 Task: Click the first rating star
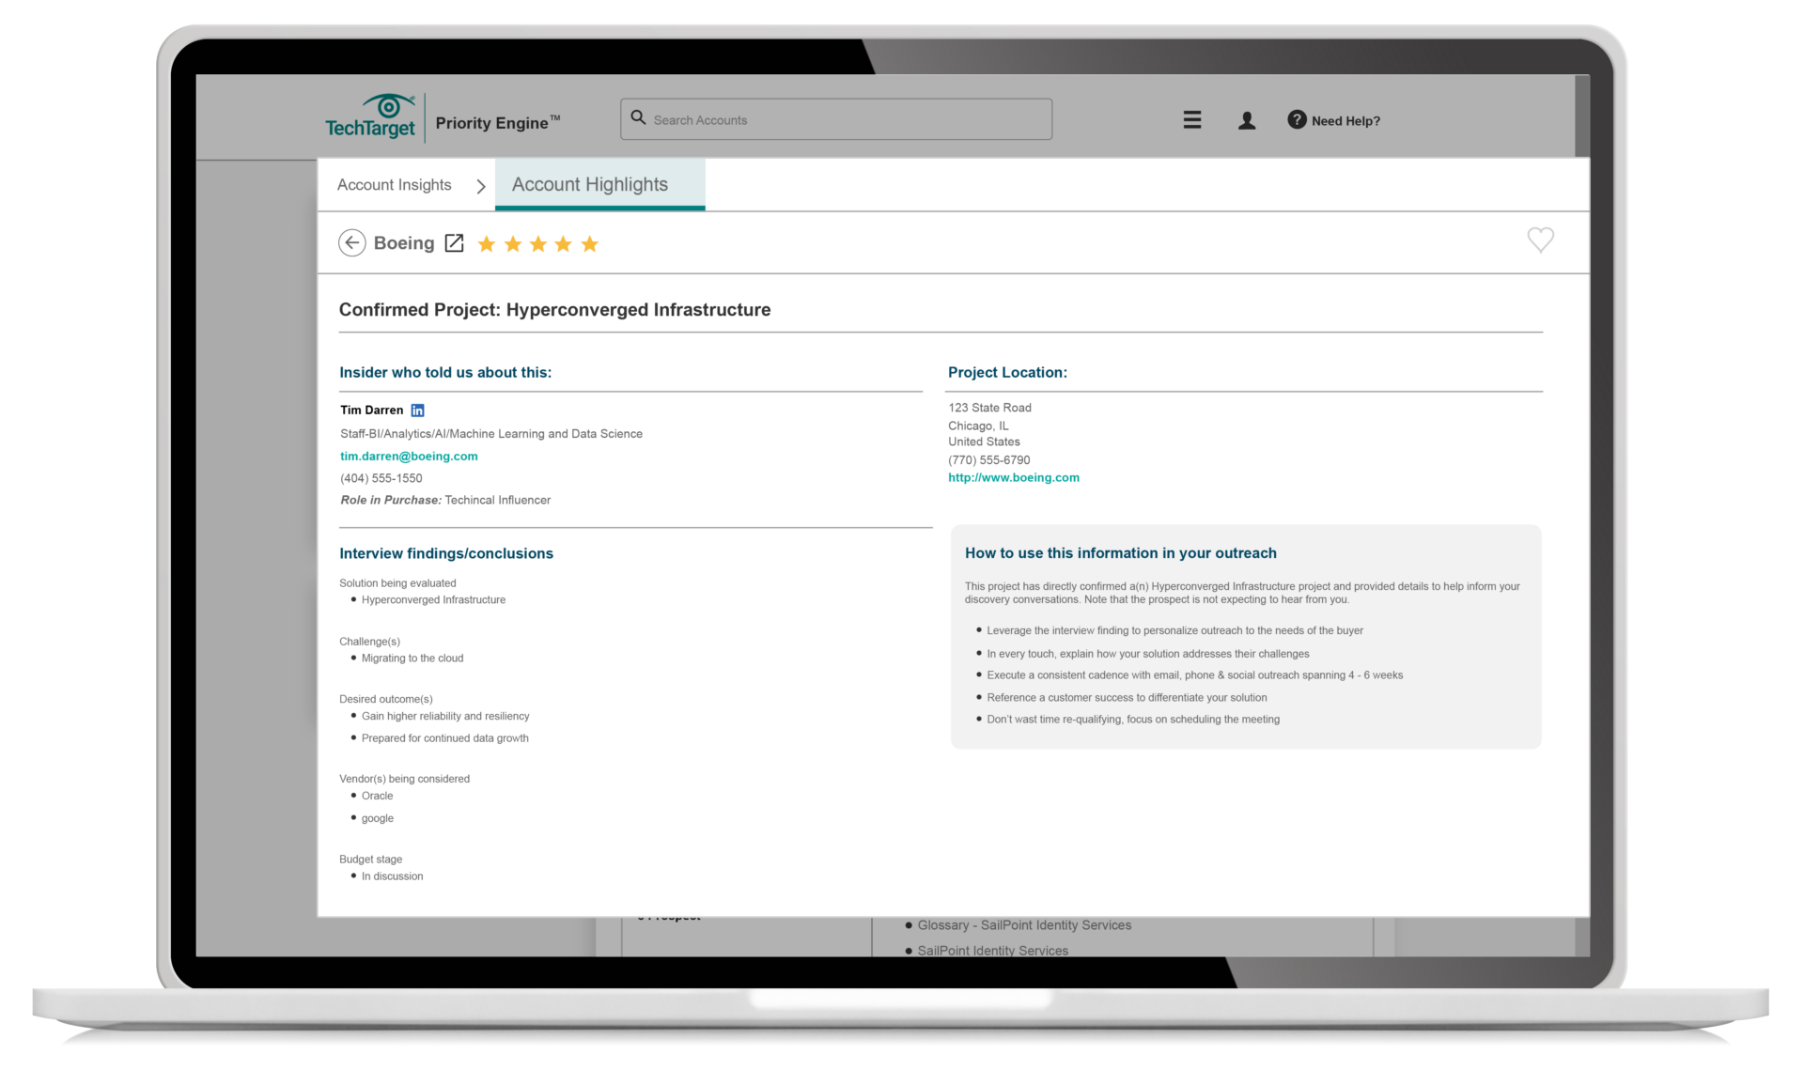(486, 244)
